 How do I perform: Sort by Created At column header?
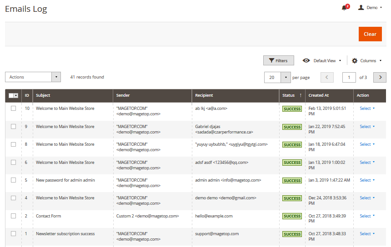319,95
